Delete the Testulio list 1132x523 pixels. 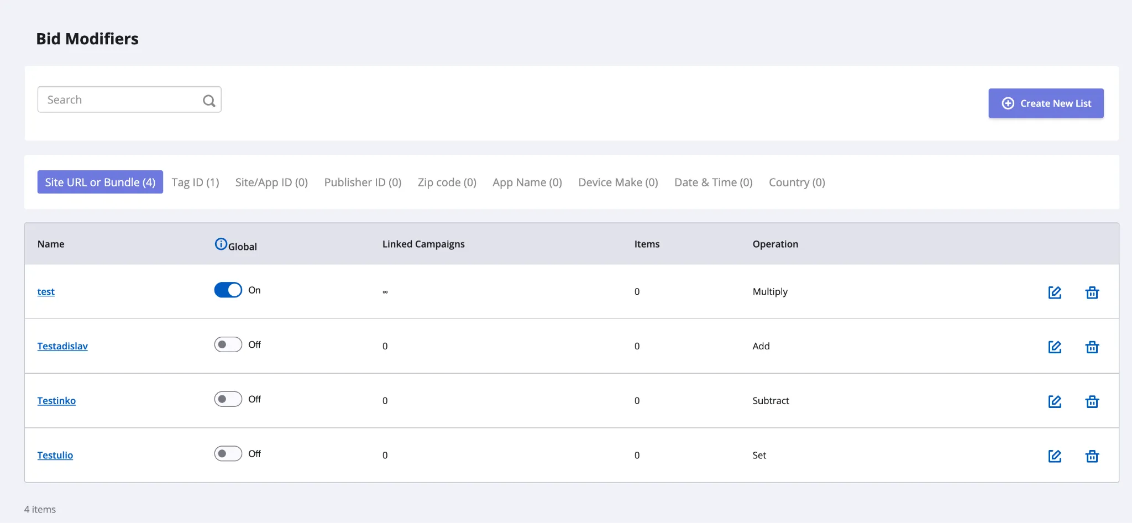1092,456
